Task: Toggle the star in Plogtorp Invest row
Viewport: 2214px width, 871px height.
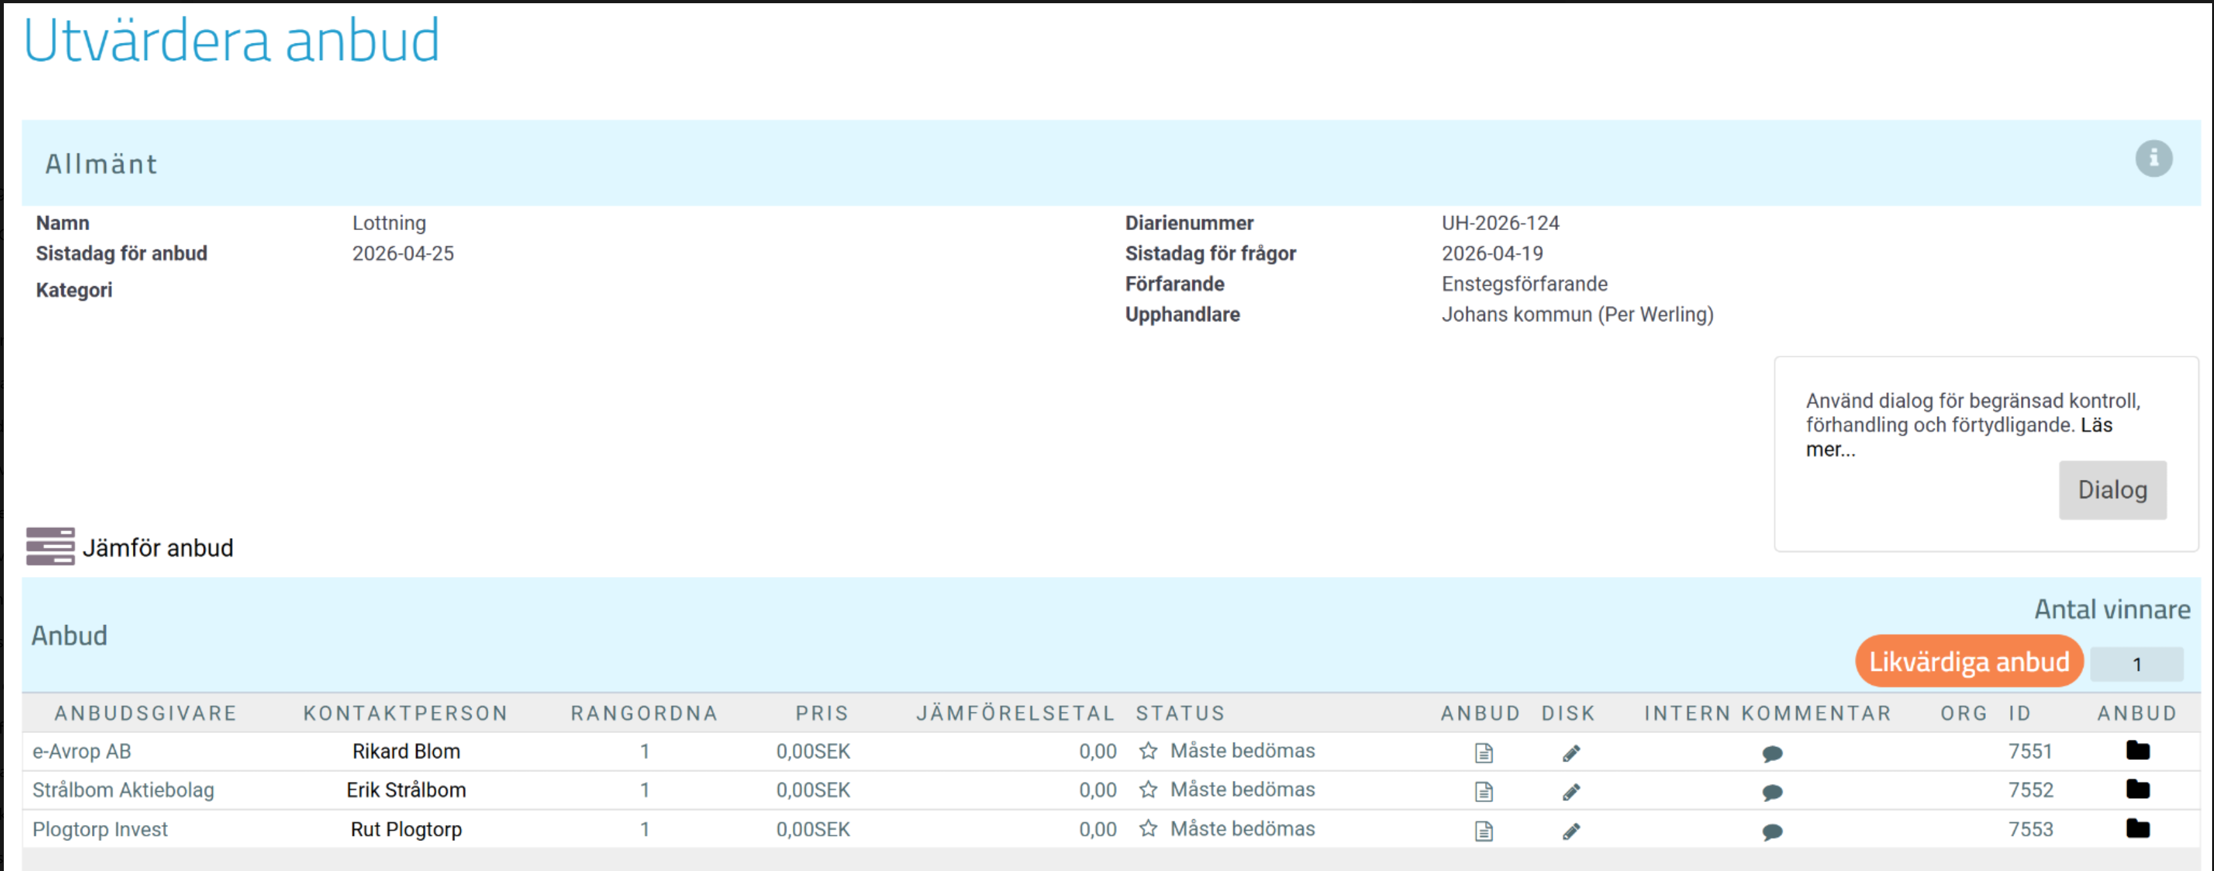Action: (1148, 829)
